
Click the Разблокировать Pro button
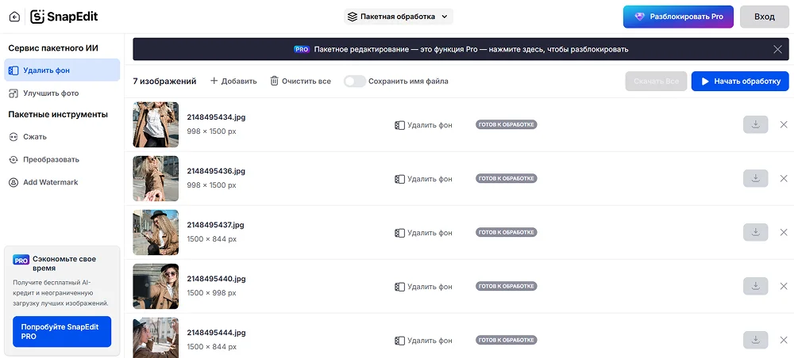pos(678,17)
